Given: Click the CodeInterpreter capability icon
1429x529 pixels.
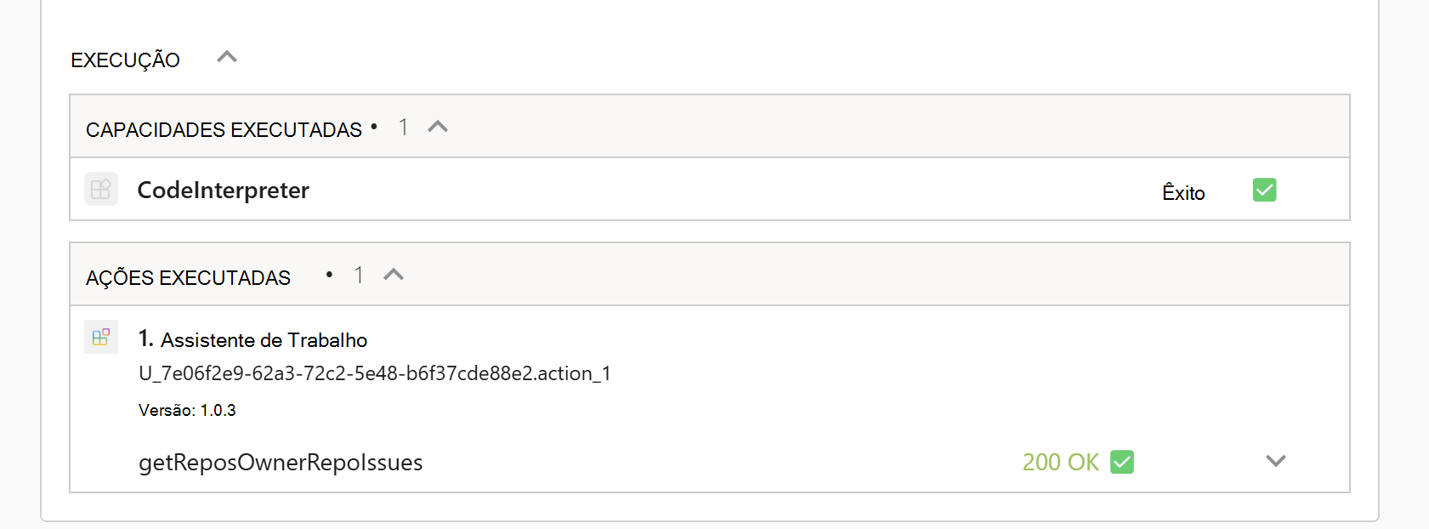Looking at the screenshot, I should coord(101,189).
